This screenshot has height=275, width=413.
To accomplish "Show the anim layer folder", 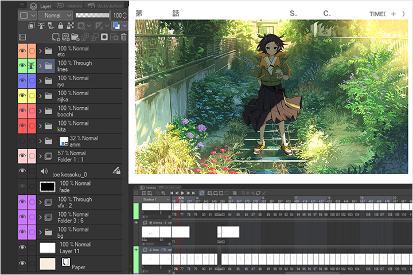I will (22, 141).
